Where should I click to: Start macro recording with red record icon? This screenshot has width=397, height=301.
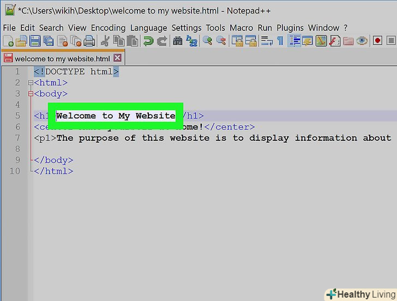coord(377,41)
